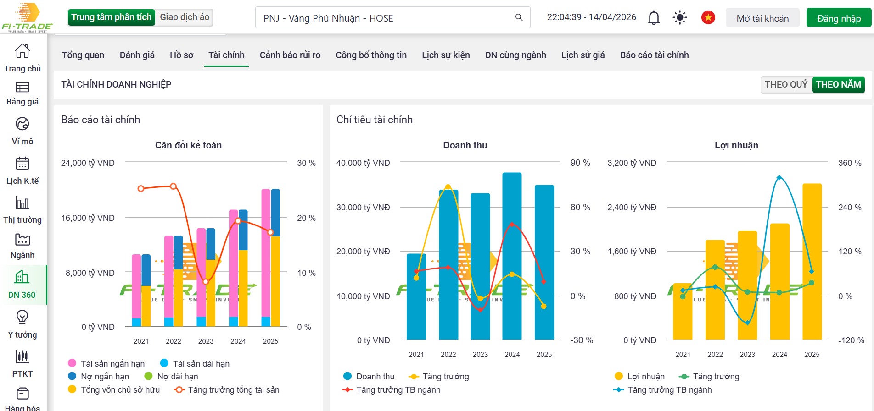Open the Ý tưởng lightbulb icon
Viewport: 874px width, 411px height.
pyautogui.click(x=22, y=317)
